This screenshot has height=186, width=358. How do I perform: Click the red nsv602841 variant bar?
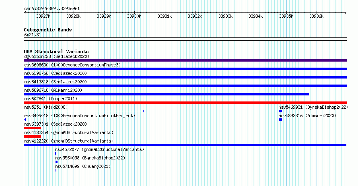(185, 103)
